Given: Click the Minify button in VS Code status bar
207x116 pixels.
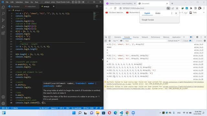Looking at the screenshot, I should pyautogui.click(x=15, y=108).
